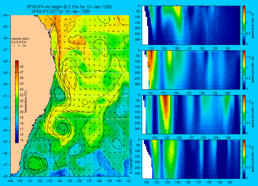Select the vertical "temperature (°C)" label
The image size is (258, 186).
[26, 102]
